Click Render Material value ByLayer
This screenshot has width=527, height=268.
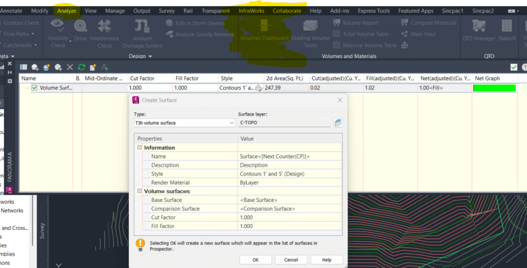pos(290,183)
